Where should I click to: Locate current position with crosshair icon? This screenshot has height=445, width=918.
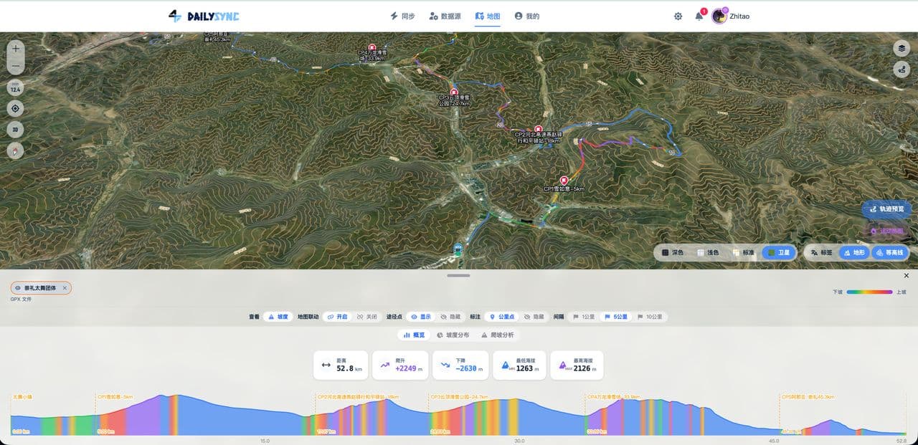click(16, 109)
